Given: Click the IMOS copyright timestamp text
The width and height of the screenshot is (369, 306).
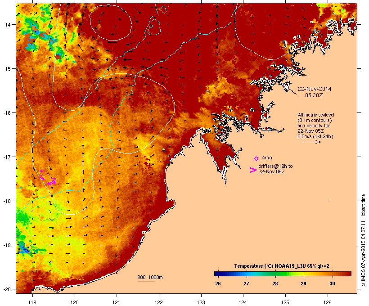Looking at the screenshot, I should [x=363, y=240].
